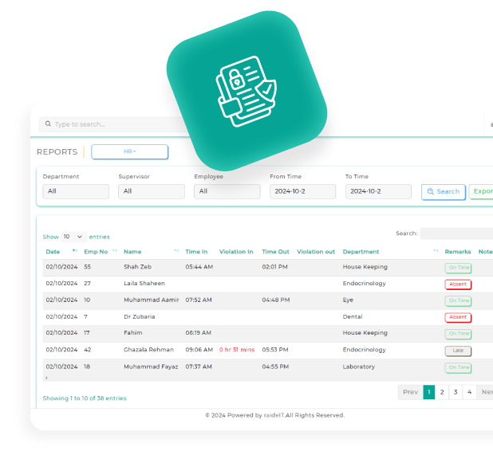Click the Emp No column sort arrows

pos(115,251)
